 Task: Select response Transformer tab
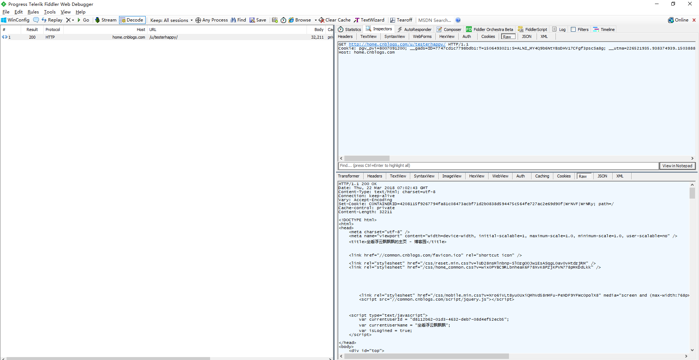348,176
